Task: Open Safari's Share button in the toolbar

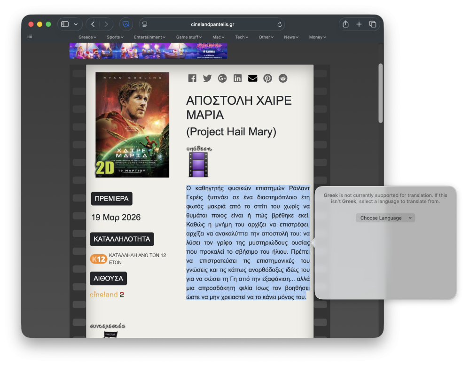Action: tap(345, 24)
